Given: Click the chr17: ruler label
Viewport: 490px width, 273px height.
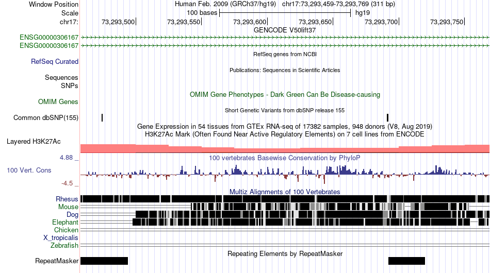Looking at the screenshot, I should (69, 22).
